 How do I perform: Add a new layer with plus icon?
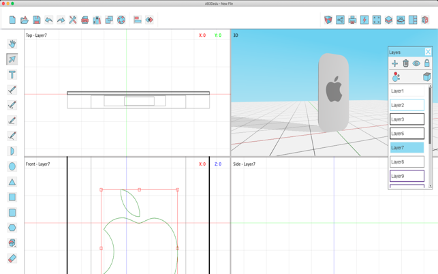coord(394,63)
